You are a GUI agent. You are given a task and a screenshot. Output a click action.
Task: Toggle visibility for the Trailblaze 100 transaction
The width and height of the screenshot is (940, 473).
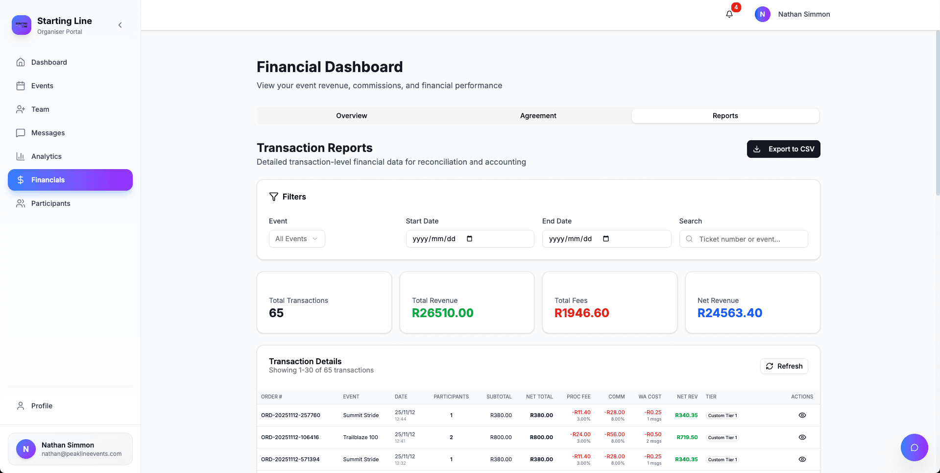(x=802, y=437)
